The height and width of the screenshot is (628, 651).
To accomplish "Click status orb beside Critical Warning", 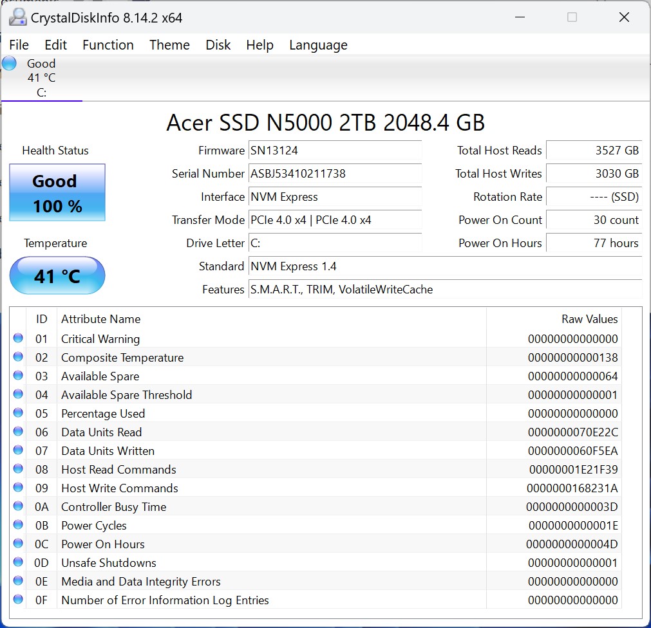I will [18, 338].
